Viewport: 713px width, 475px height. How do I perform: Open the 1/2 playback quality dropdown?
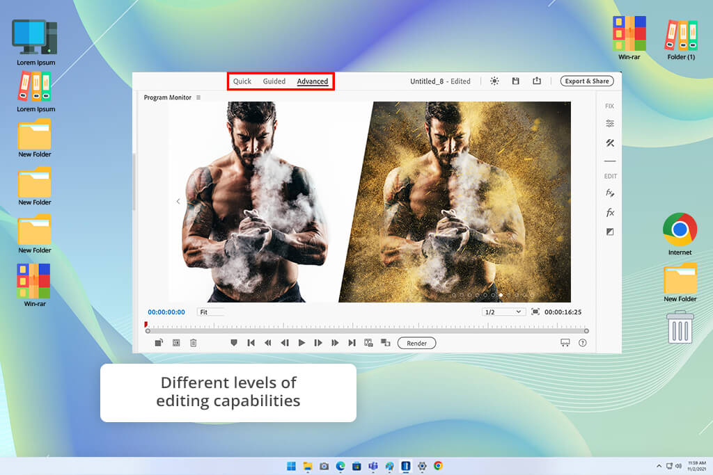click(503, 312)
